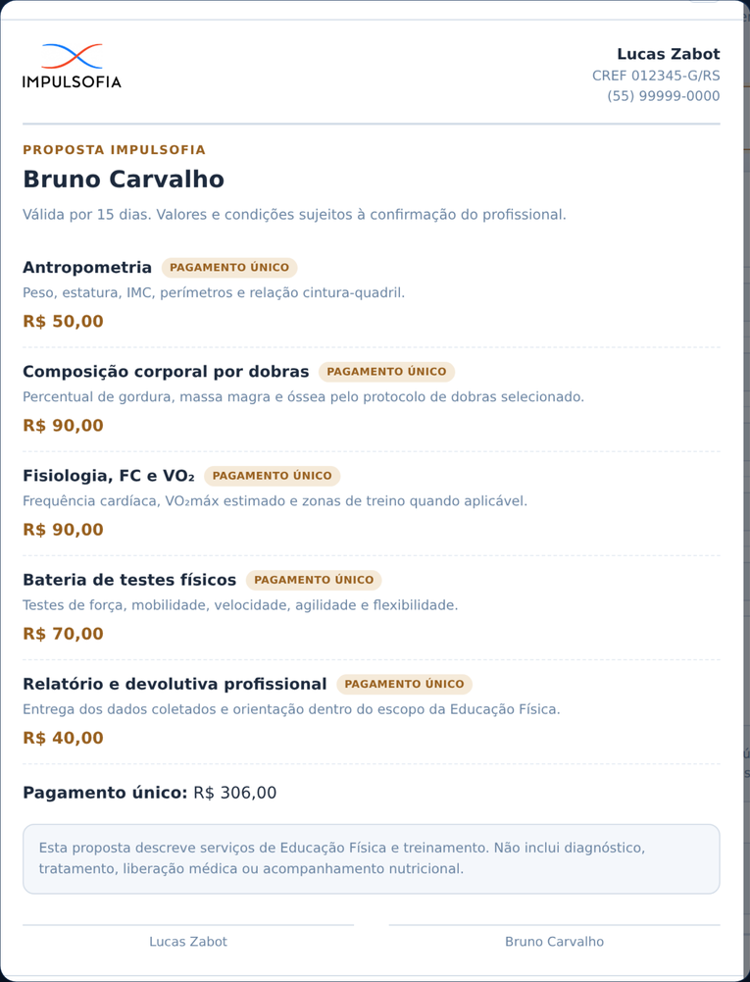The height and width of the screenshot is (982, 750).
Task: Click the CREF 012345-G/RS registration text
Action: (656, 76)
